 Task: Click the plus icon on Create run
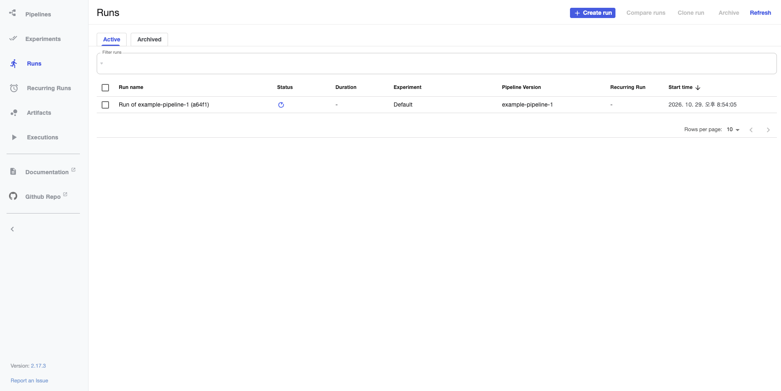click(577, 13)
